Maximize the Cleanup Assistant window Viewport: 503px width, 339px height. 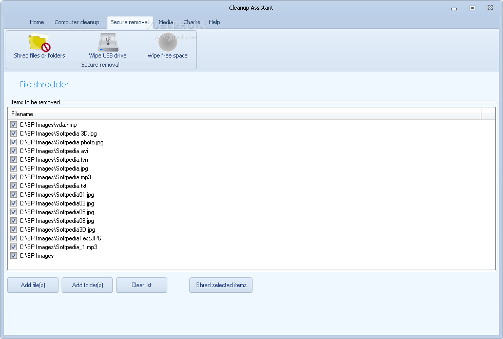pos(472,8)
